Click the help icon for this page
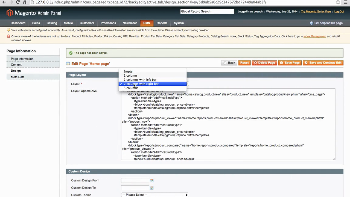This screenshot has height=197, width=350. (x=311, y=23)
